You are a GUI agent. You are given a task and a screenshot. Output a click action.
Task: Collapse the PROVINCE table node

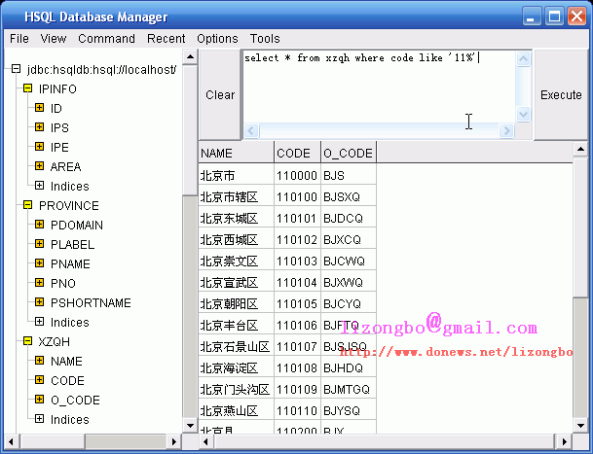[x=27, y=206]
